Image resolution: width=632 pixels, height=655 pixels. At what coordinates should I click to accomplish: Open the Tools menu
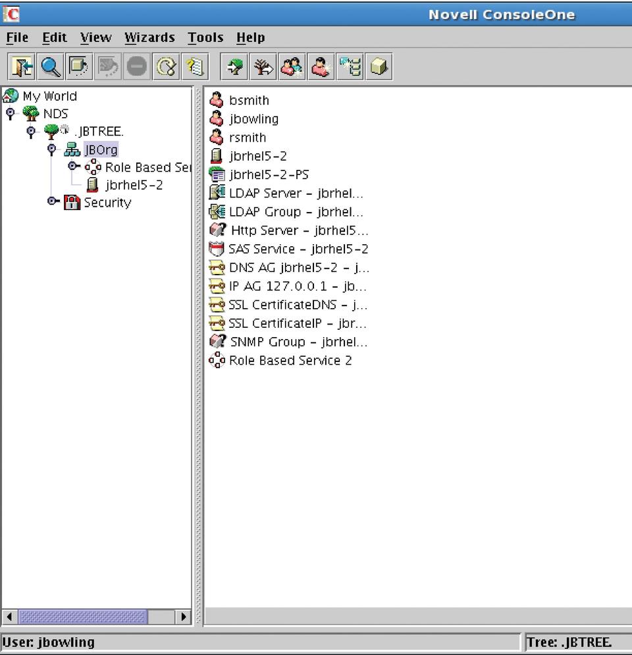(x=205, y=38)
